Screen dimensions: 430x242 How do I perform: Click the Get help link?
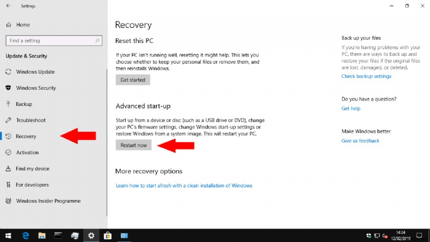[x=351, y=109]
